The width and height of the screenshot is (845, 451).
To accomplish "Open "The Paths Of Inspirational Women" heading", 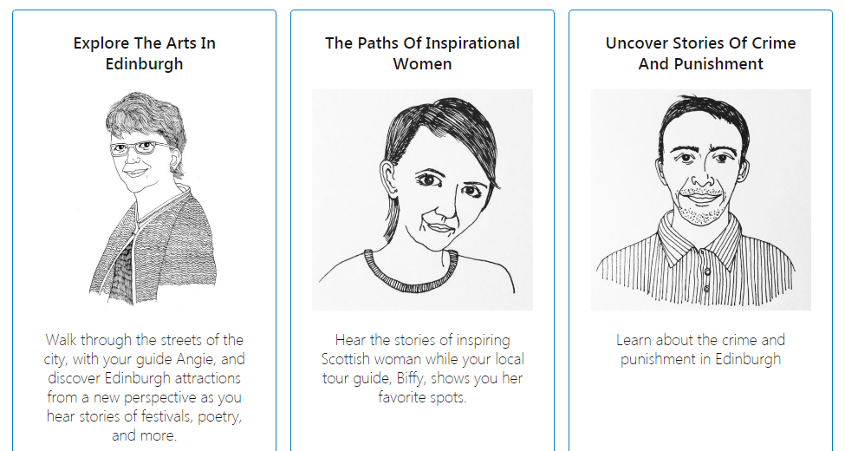I will tap(423, 54).
